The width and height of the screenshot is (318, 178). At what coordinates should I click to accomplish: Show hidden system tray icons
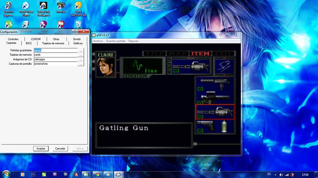275,175
